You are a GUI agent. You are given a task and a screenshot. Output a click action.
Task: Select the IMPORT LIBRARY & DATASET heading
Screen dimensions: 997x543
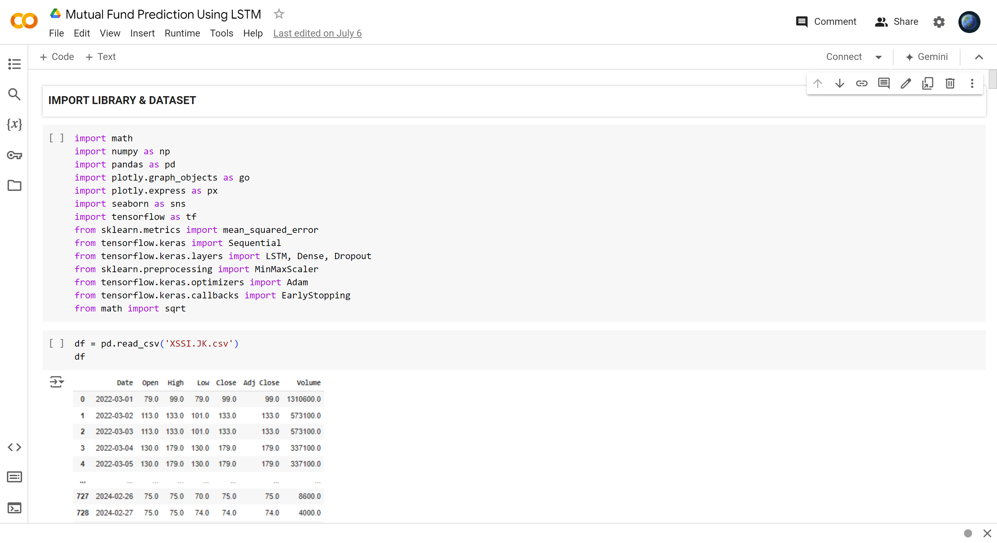click(122, 101)
